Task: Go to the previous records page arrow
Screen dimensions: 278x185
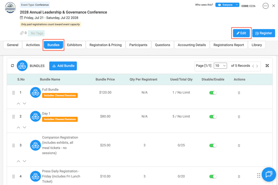Action: pyautogui.click(x=253, y=66)
